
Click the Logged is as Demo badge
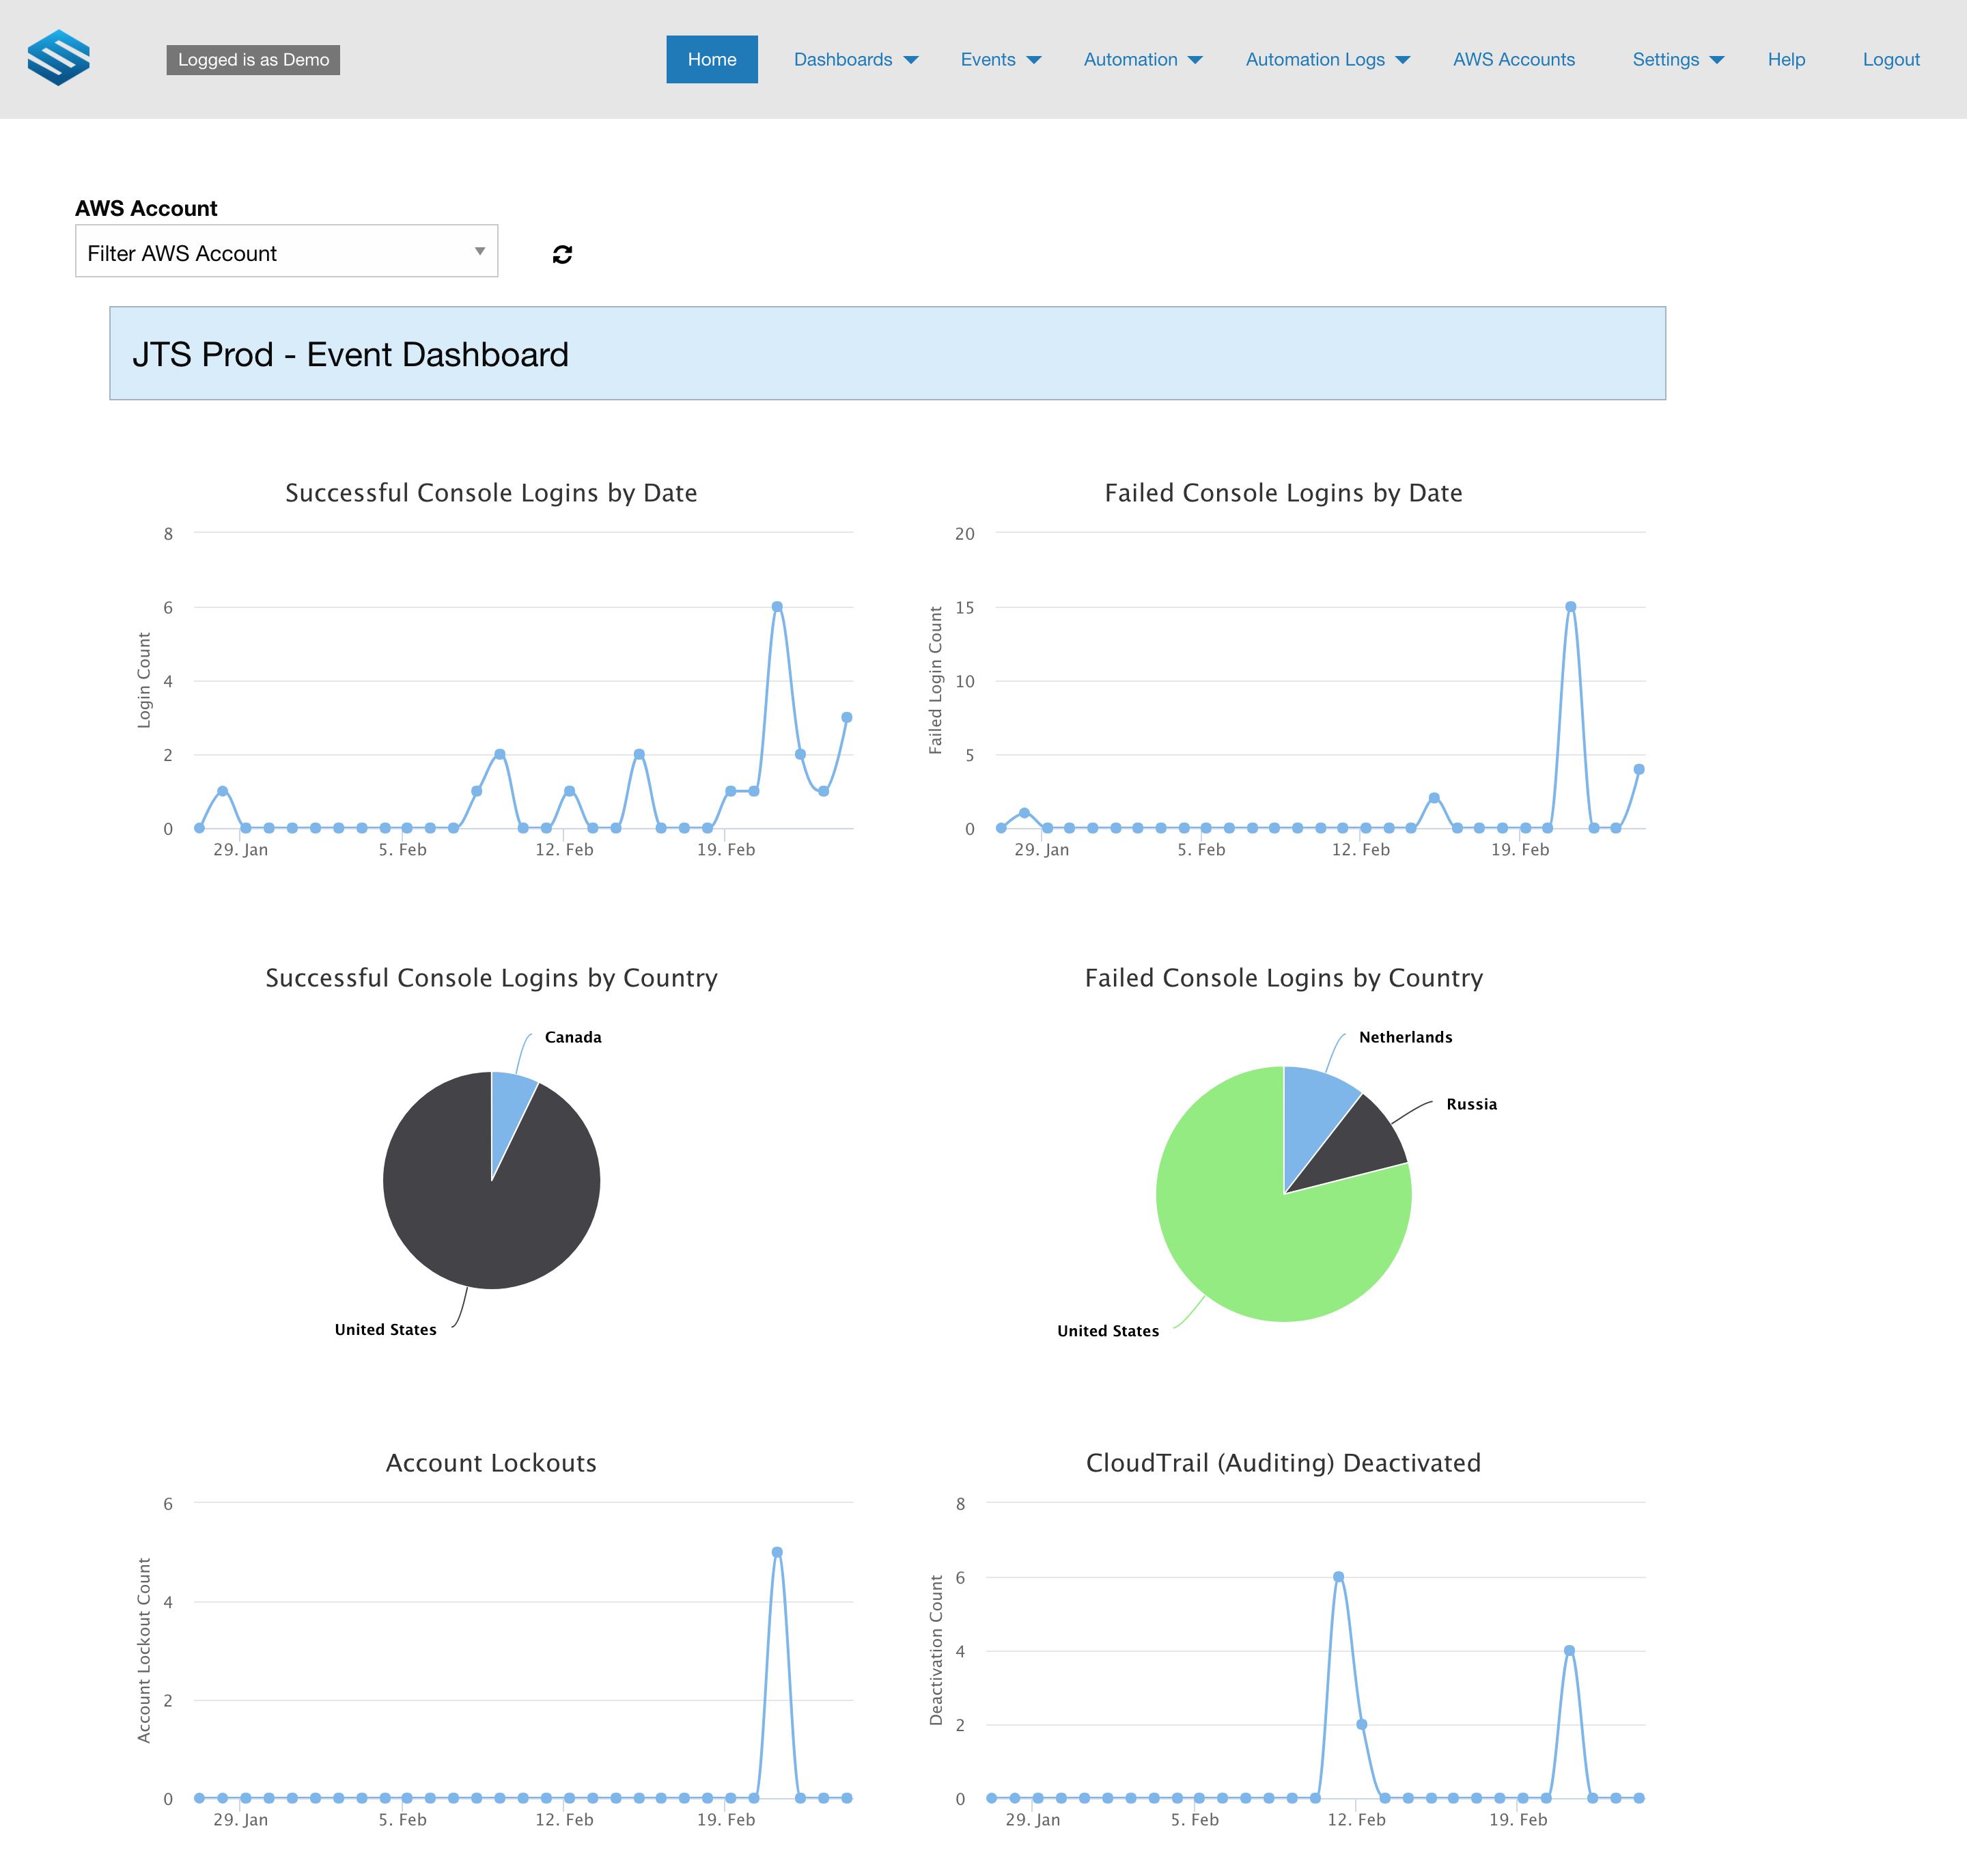(x=253, y=60)
